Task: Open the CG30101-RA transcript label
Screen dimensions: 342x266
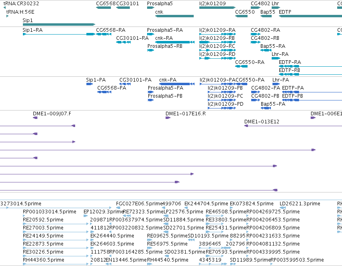Action: coord(132,38)
